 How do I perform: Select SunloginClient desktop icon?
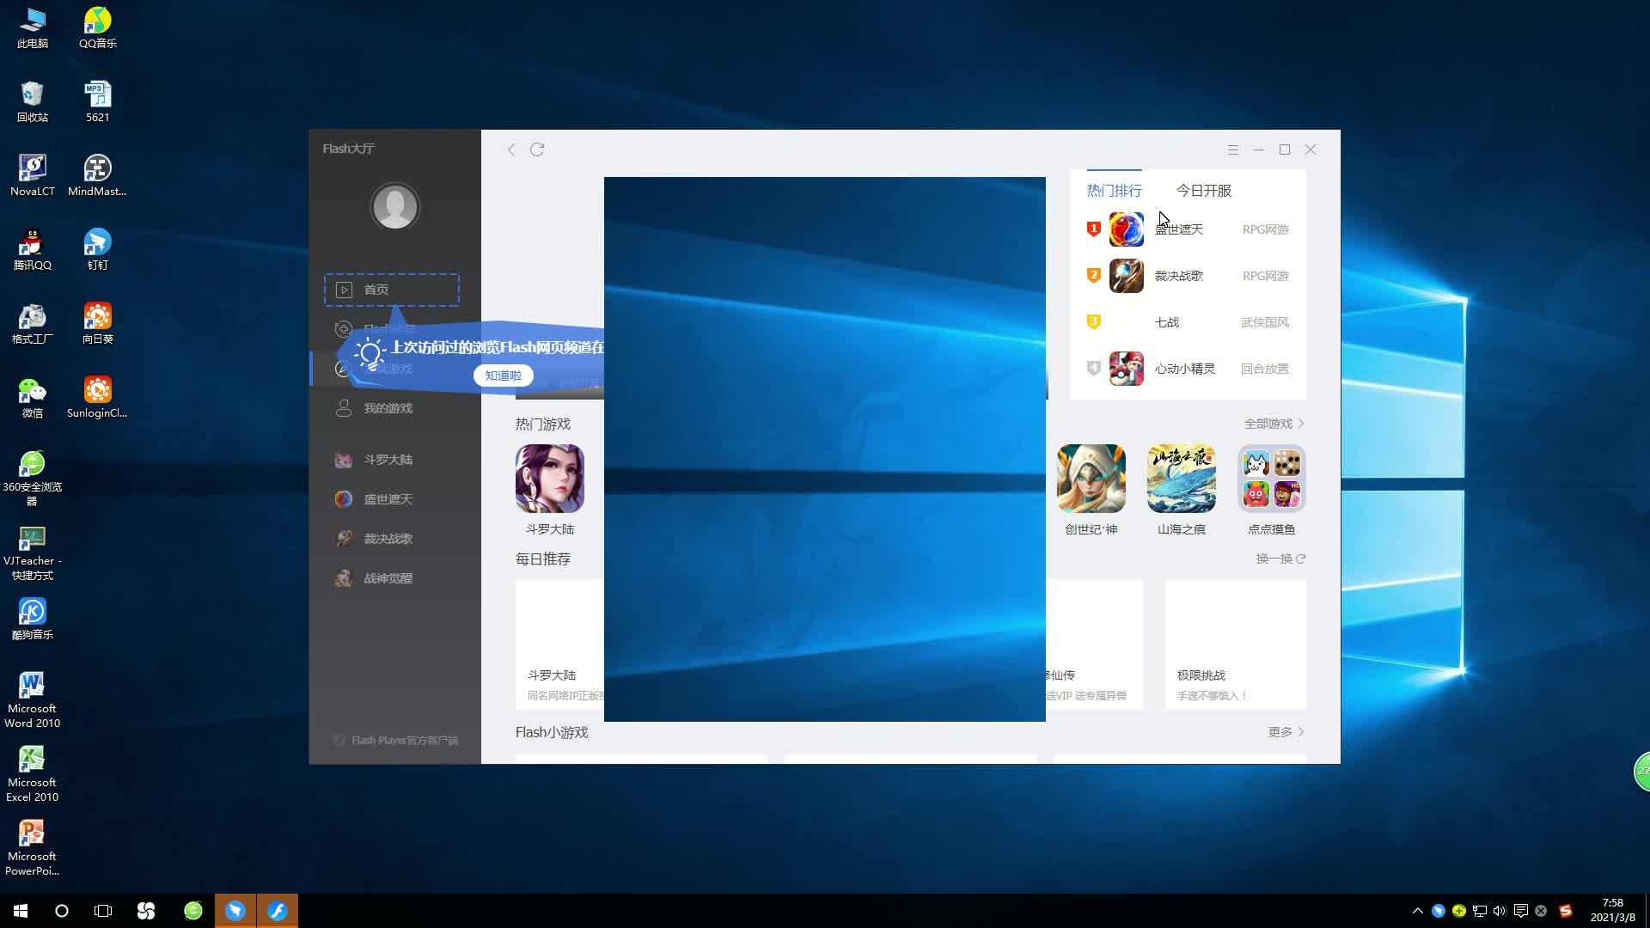(97, 397)
